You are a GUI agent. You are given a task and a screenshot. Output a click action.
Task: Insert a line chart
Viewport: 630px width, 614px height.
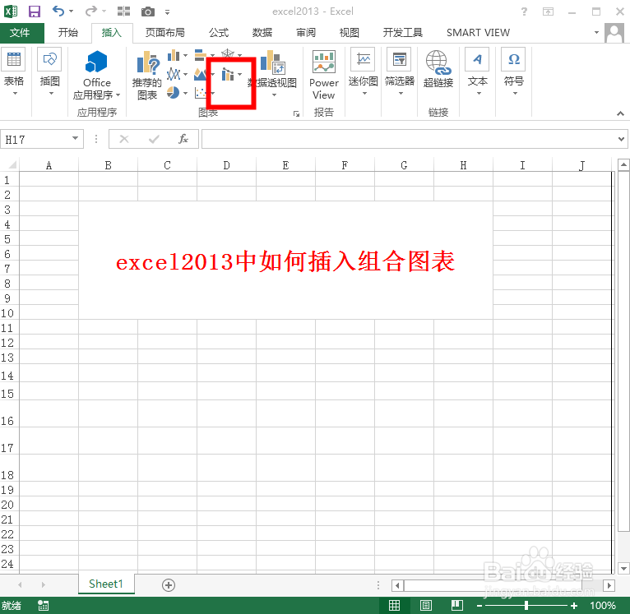pos(174,74)
